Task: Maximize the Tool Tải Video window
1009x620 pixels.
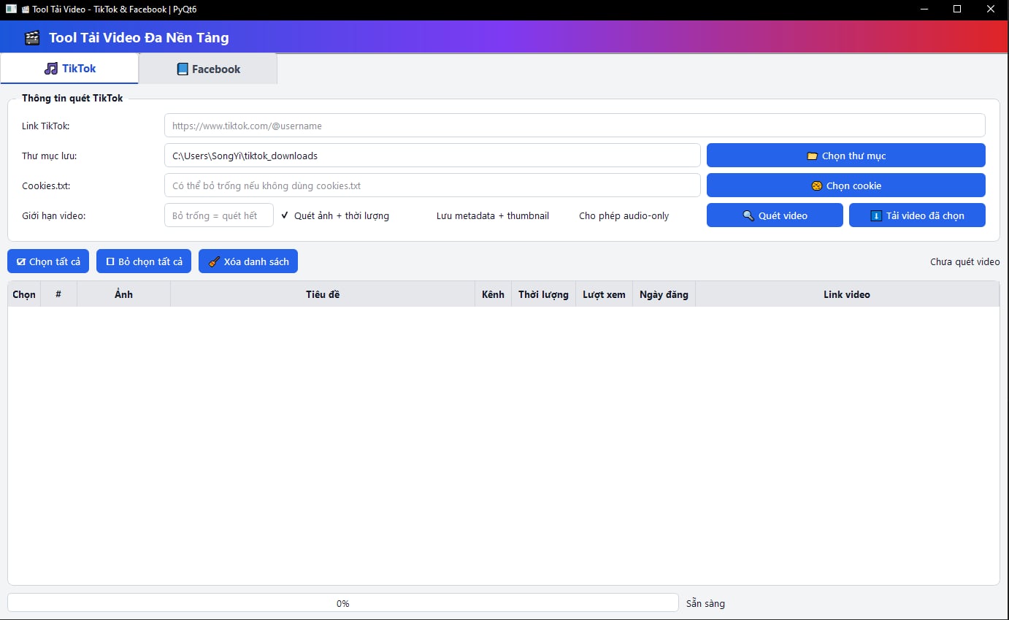Action: 957,9
